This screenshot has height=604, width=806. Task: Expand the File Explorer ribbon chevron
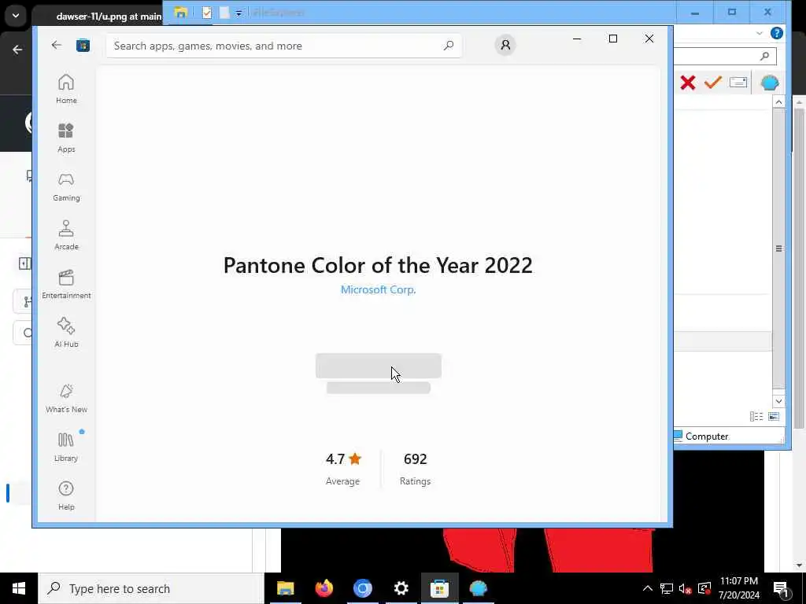760,33
